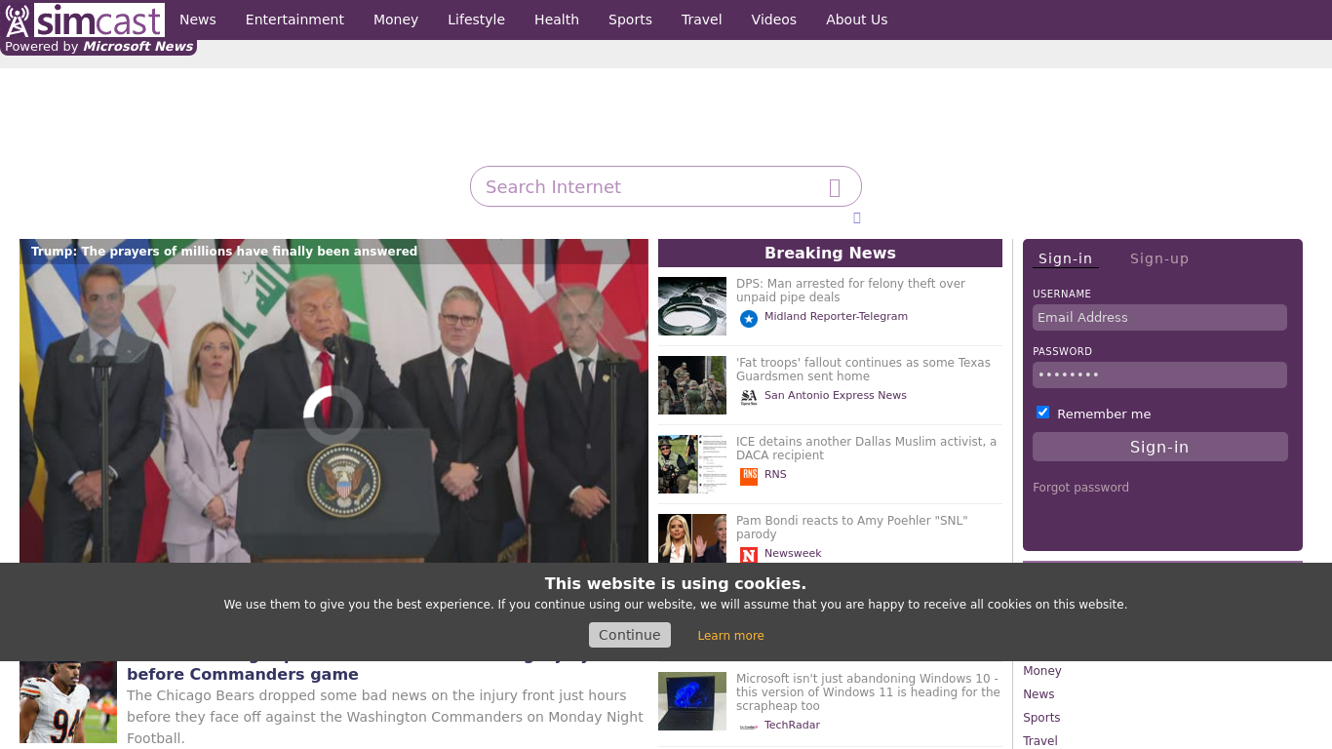
Task: Click the Forgot password link
Action: (1080, 488)
